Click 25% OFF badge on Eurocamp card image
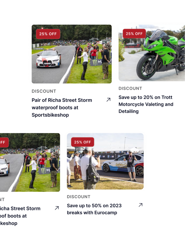 (83, 142)
